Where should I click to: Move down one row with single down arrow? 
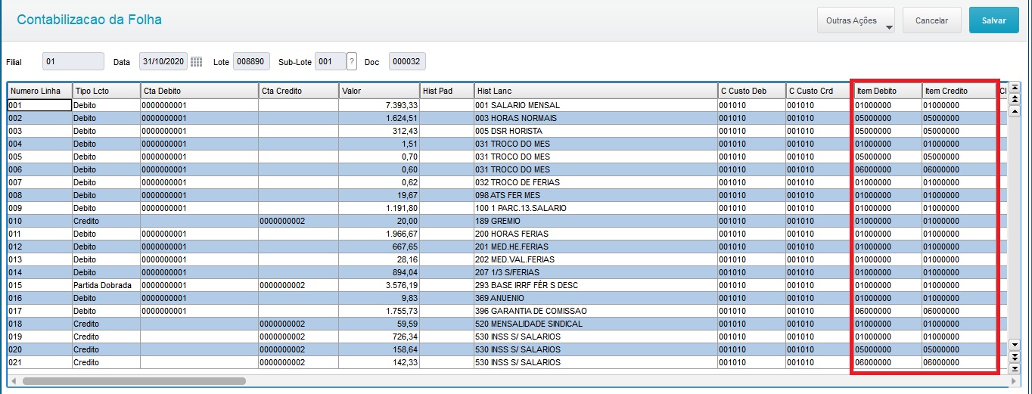pyautogui.click(x=1015, y=345)
